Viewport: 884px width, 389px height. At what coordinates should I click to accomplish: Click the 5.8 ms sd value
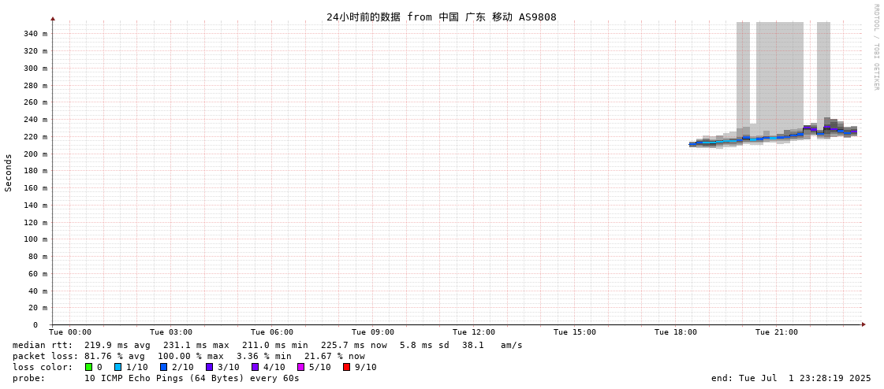point(424,345)
